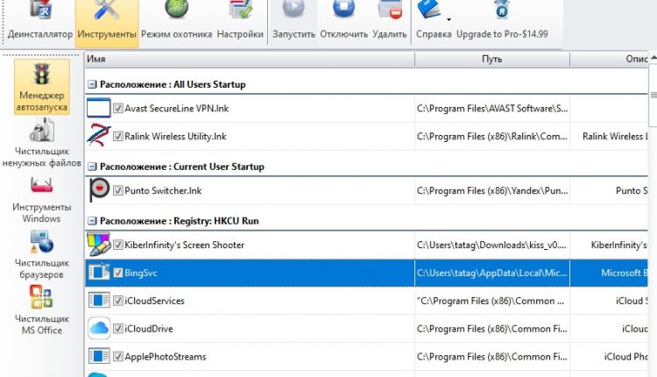Click the ApplePhotoStreams path cell
The width and height of the screenshot is (657, 377).
(x=492, y=357)
